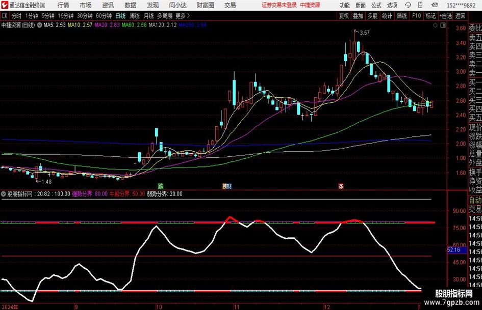Click the 复权 button
482x310 pixels.
pos(344,16)
